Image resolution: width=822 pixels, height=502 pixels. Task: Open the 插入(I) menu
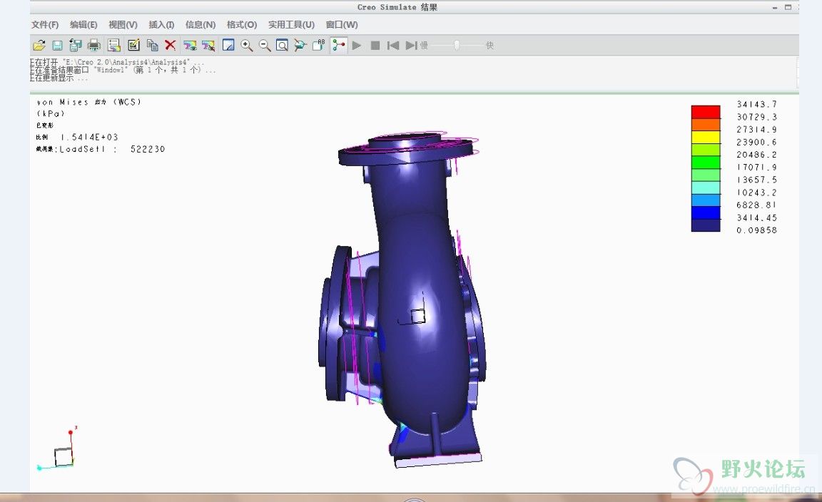(x=161, y=25)
